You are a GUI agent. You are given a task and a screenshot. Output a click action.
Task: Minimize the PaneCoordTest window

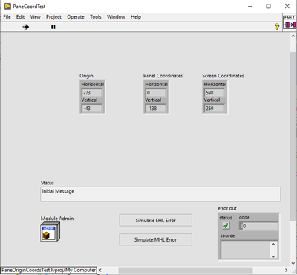click(250, 7)
